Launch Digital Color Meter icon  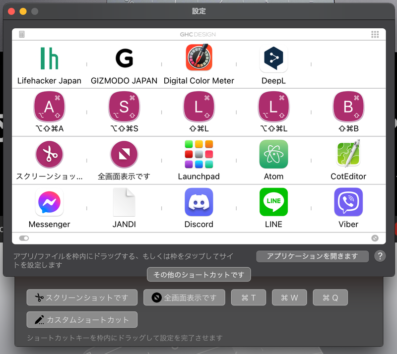coord(199,58)
